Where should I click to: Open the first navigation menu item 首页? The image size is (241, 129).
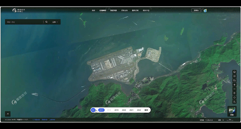(94, 10)
